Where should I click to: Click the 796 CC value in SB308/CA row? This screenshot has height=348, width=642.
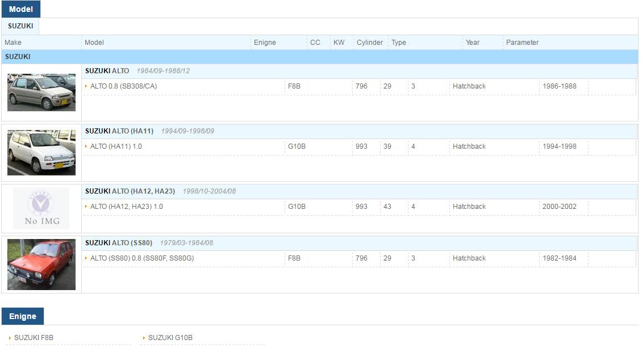point(361,86)
